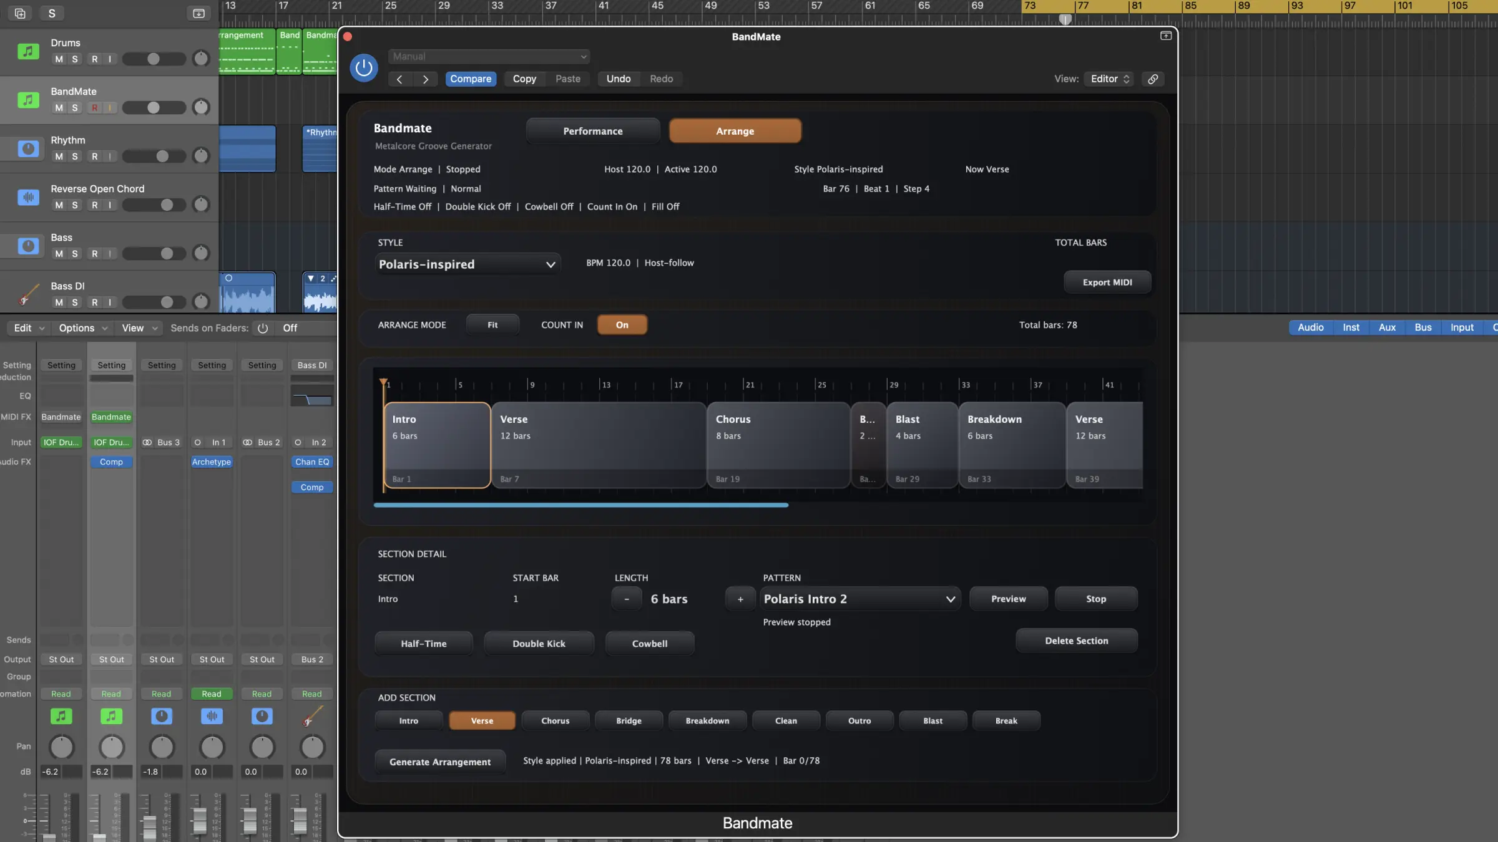
Task: Click the Bass track icon
Action: 28,246
